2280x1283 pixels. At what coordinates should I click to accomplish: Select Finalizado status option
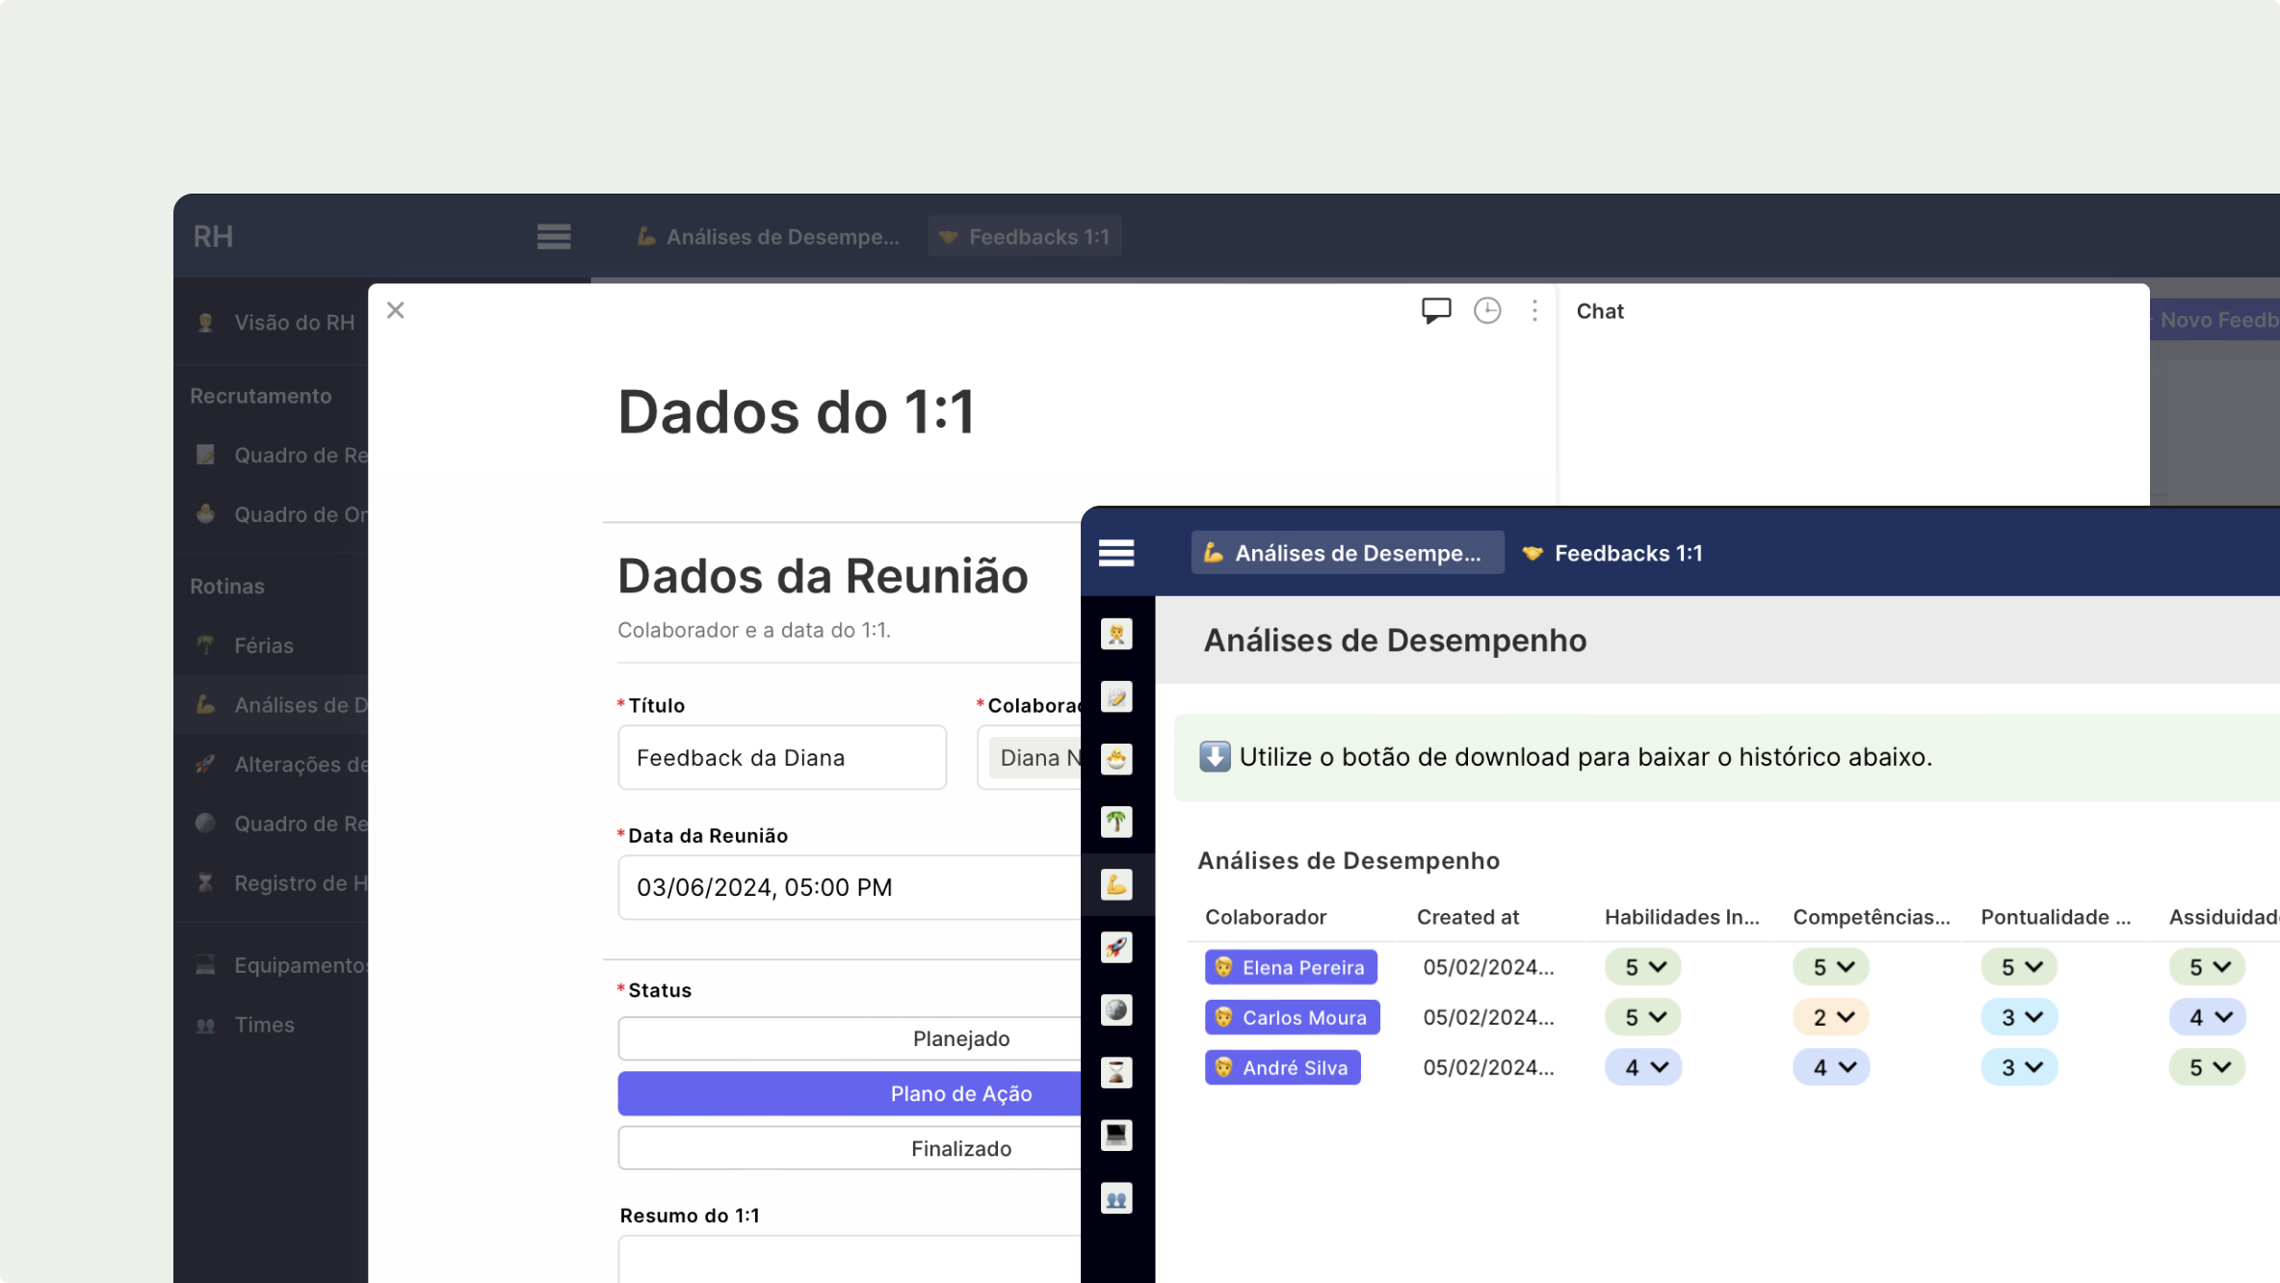point(959,1148)
